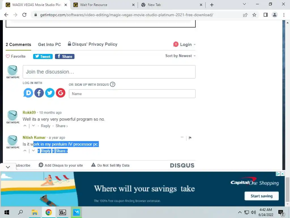This screenshot has height=218, width=290.
Task: Share Nitish Kumar's comment
Action: click(61, 151)
